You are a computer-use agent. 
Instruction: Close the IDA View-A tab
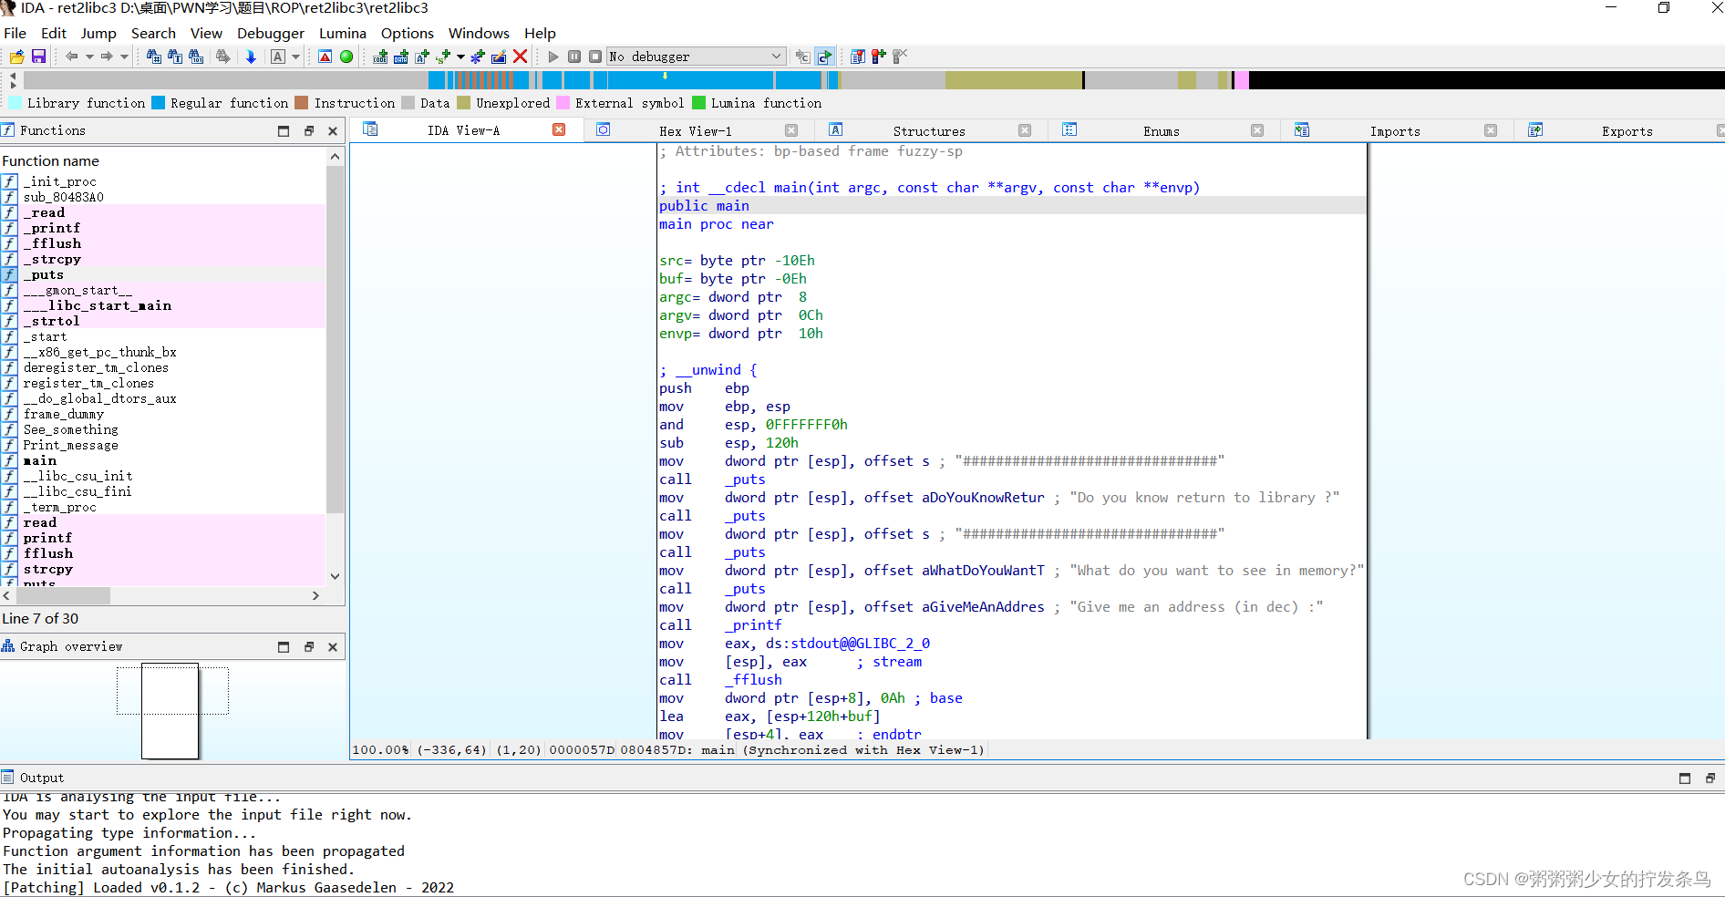click(559, 130)
